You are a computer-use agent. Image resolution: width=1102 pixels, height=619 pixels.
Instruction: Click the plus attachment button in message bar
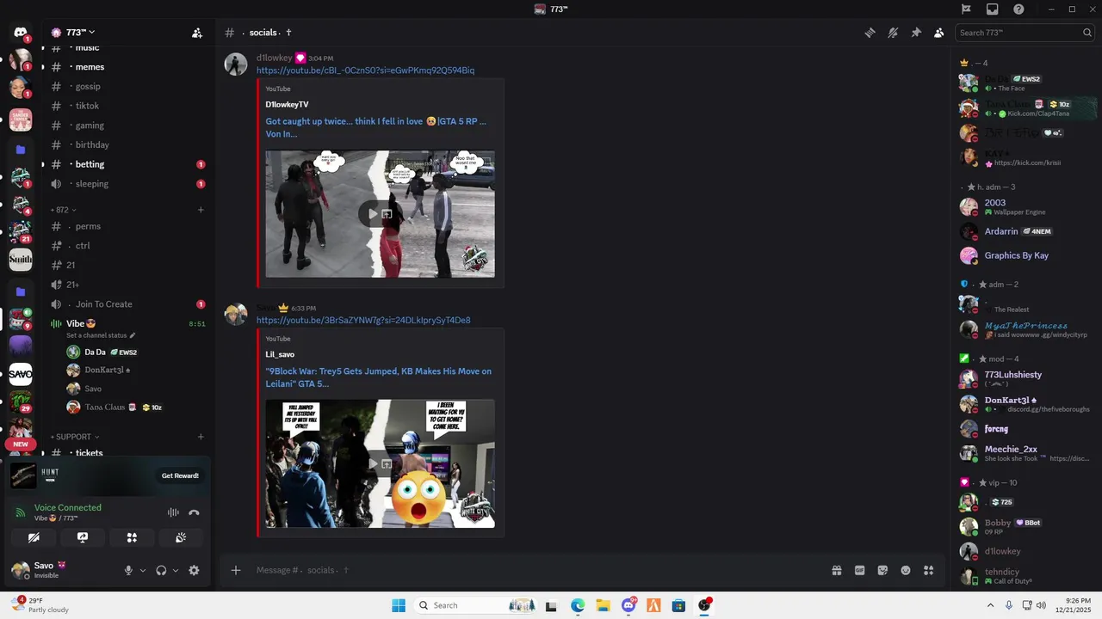coord(236,570)
